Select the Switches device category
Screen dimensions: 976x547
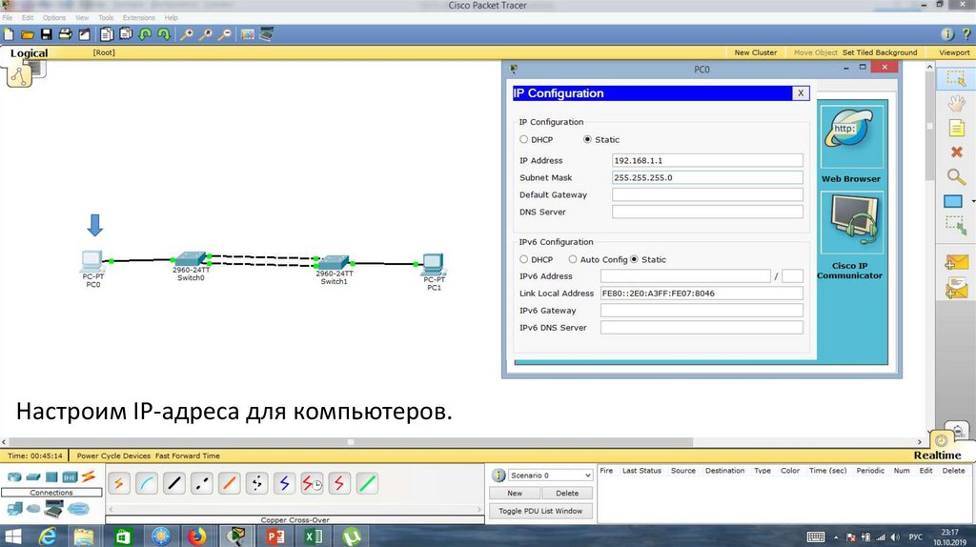pos(33,477)
